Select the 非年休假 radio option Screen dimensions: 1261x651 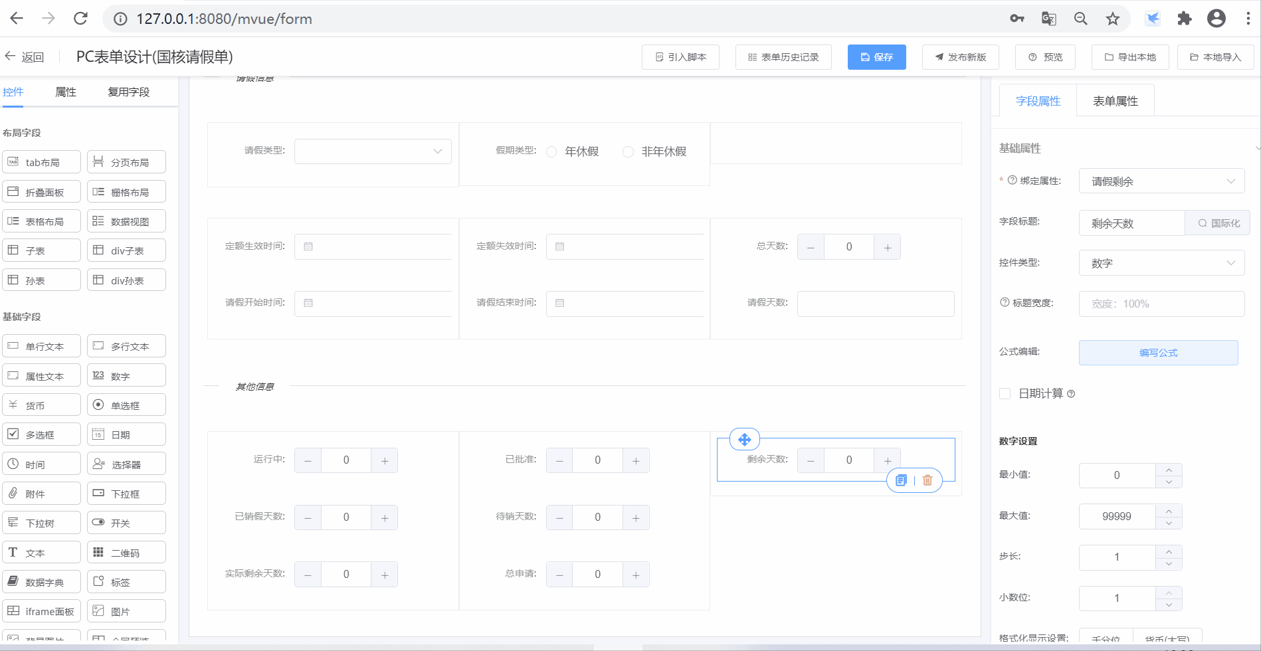pyautogui.click(x=628, y=152)
